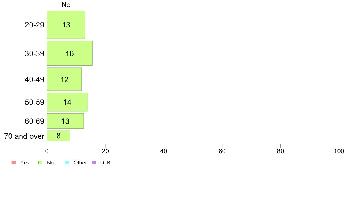Click the 0 tick on x-axis
The image size is (347, 215).
(x=47, y=151)
